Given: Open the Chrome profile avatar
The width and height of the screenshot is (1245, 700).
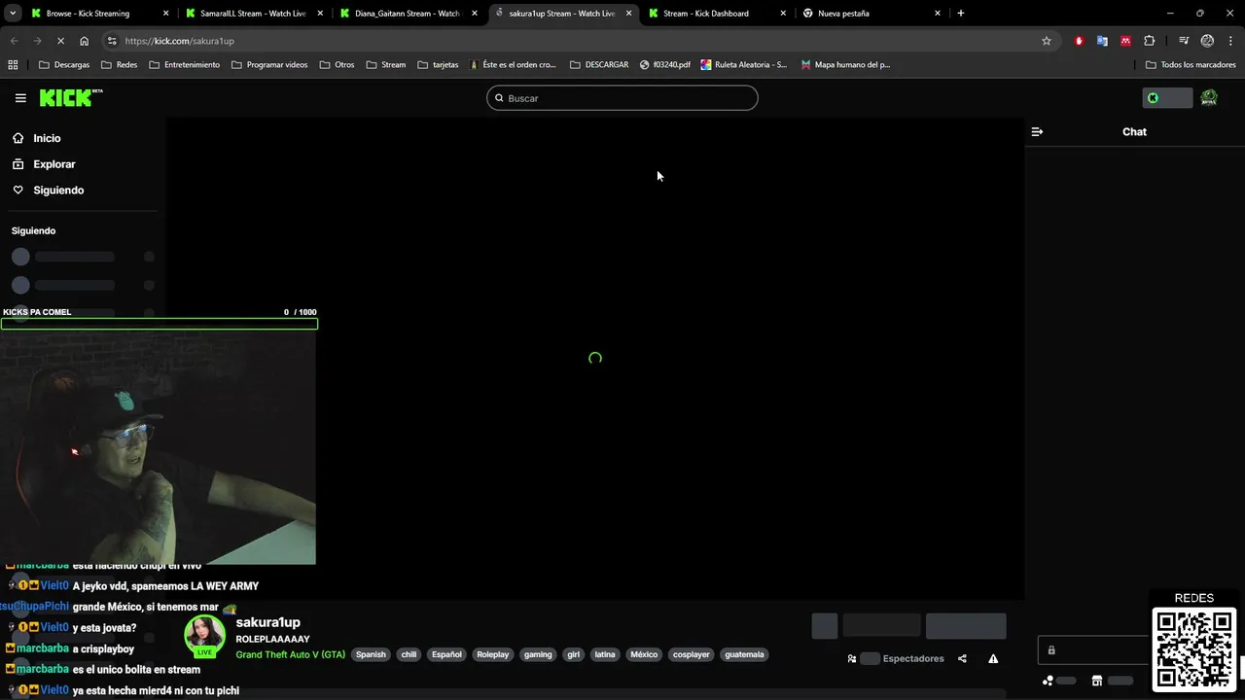Looking at the screenshot, I should tap(1207, 41).
